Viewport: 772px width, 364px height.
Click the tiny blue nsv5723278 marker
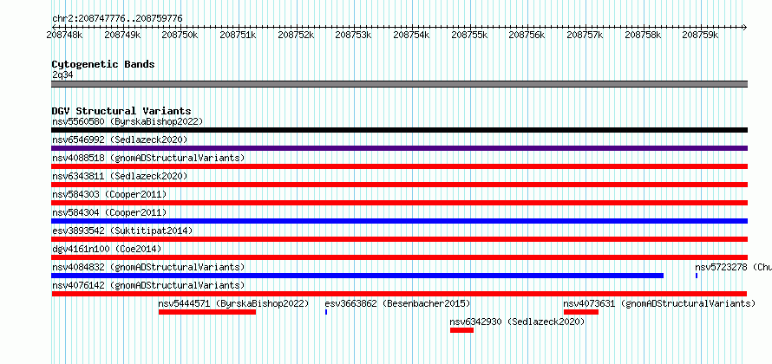pos(697,276)
